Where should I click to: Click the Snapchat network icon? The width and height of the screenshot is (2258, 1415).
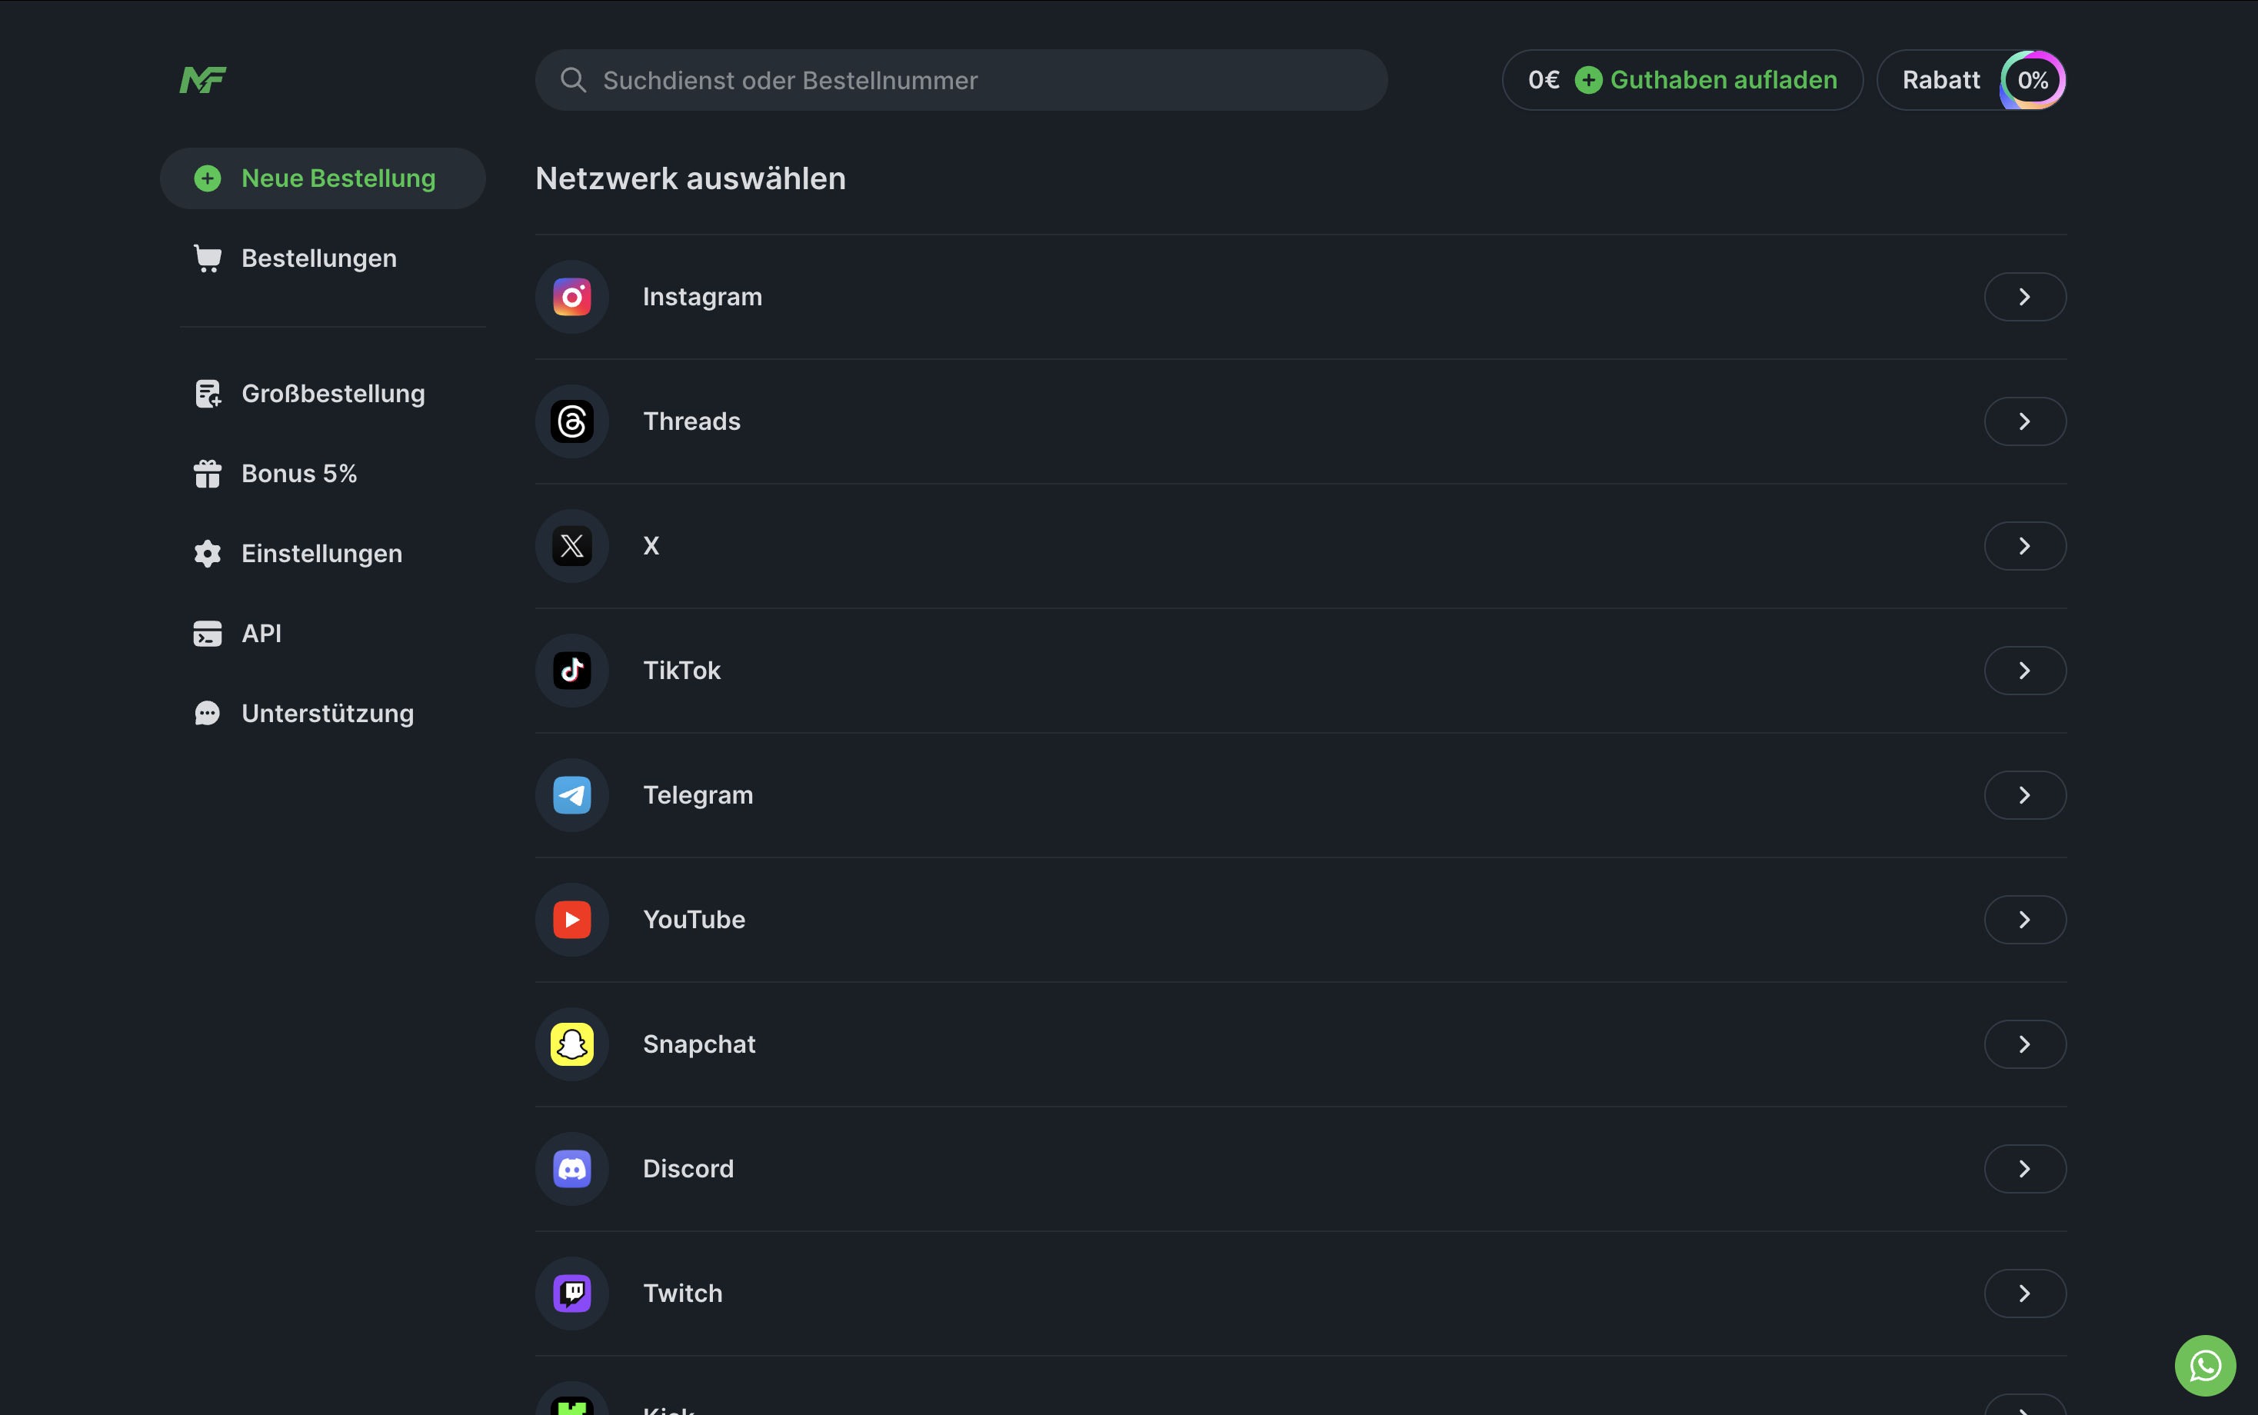pos(571,1044)
